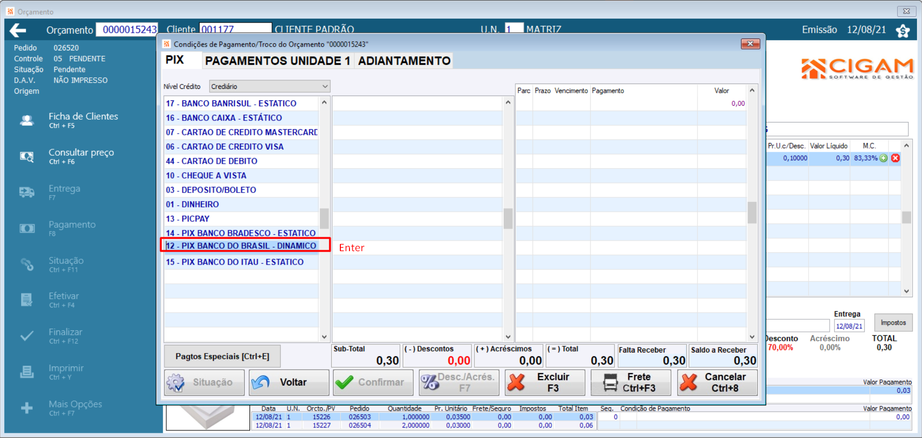Click up arrow of parcels table scrollbar
The width and height of the screenshot is (922, 438).
tap(752, 90)
